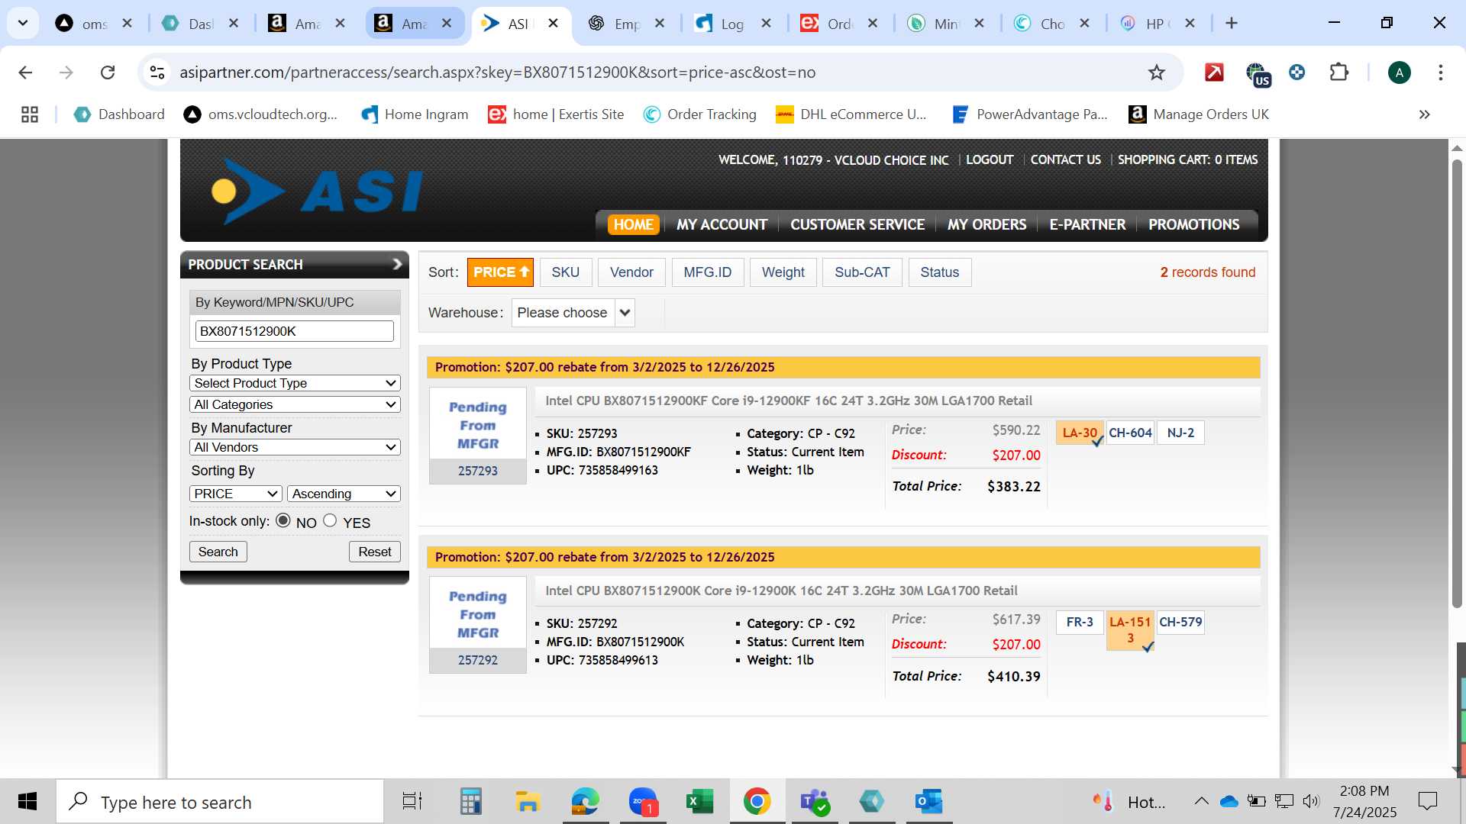
Task: Sort results by SKU
Action: pos(566,272)
